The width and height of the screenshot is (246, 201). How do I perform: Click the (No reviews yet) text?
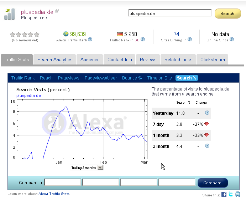(x=25, y=40)
